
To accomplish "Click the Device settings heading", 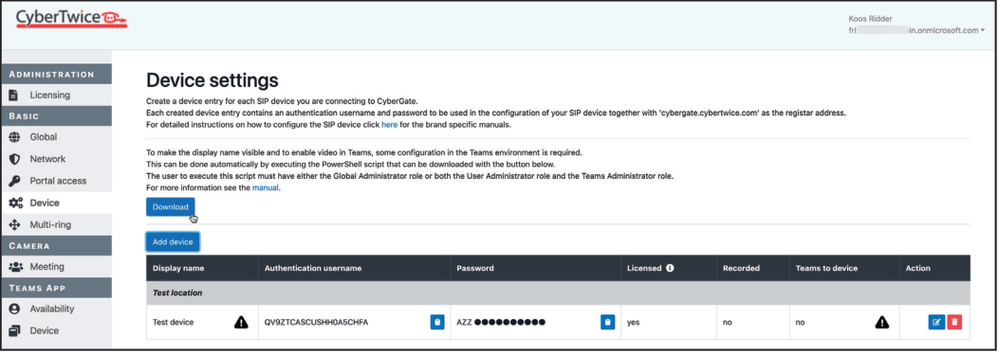I will [213, 80].
